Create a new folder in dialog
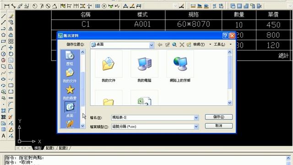Image resolution: width=293 pixels, height=165 pixels. pyautogui.click(x=189, y=44)
